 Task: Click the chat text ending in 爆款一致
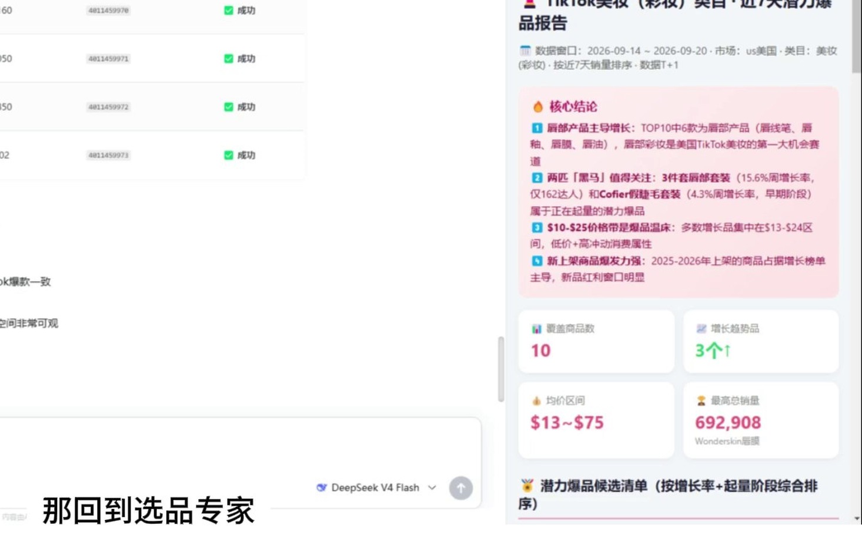(25, 282)
